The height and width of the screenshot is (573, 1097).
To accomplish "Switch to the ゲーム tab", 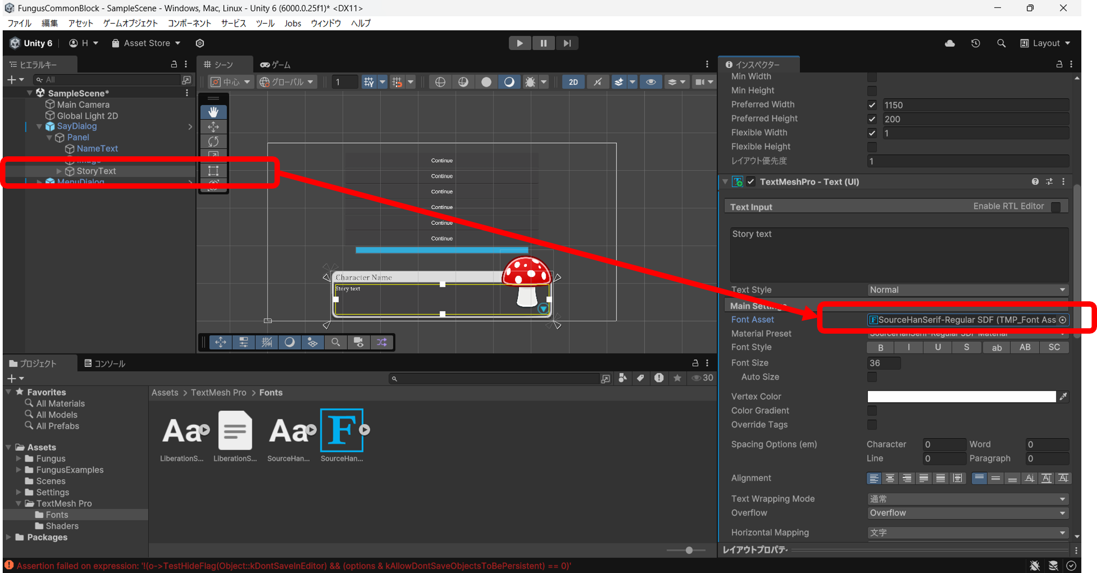I will click(x=276, y=65).
